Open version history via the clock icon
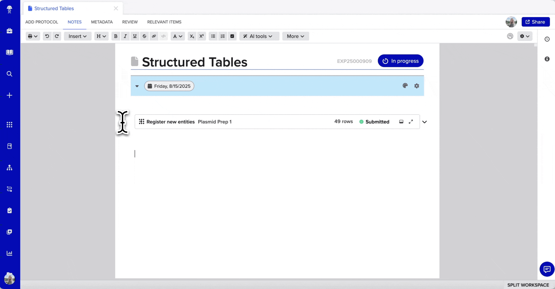 click(x=547, y=39)
